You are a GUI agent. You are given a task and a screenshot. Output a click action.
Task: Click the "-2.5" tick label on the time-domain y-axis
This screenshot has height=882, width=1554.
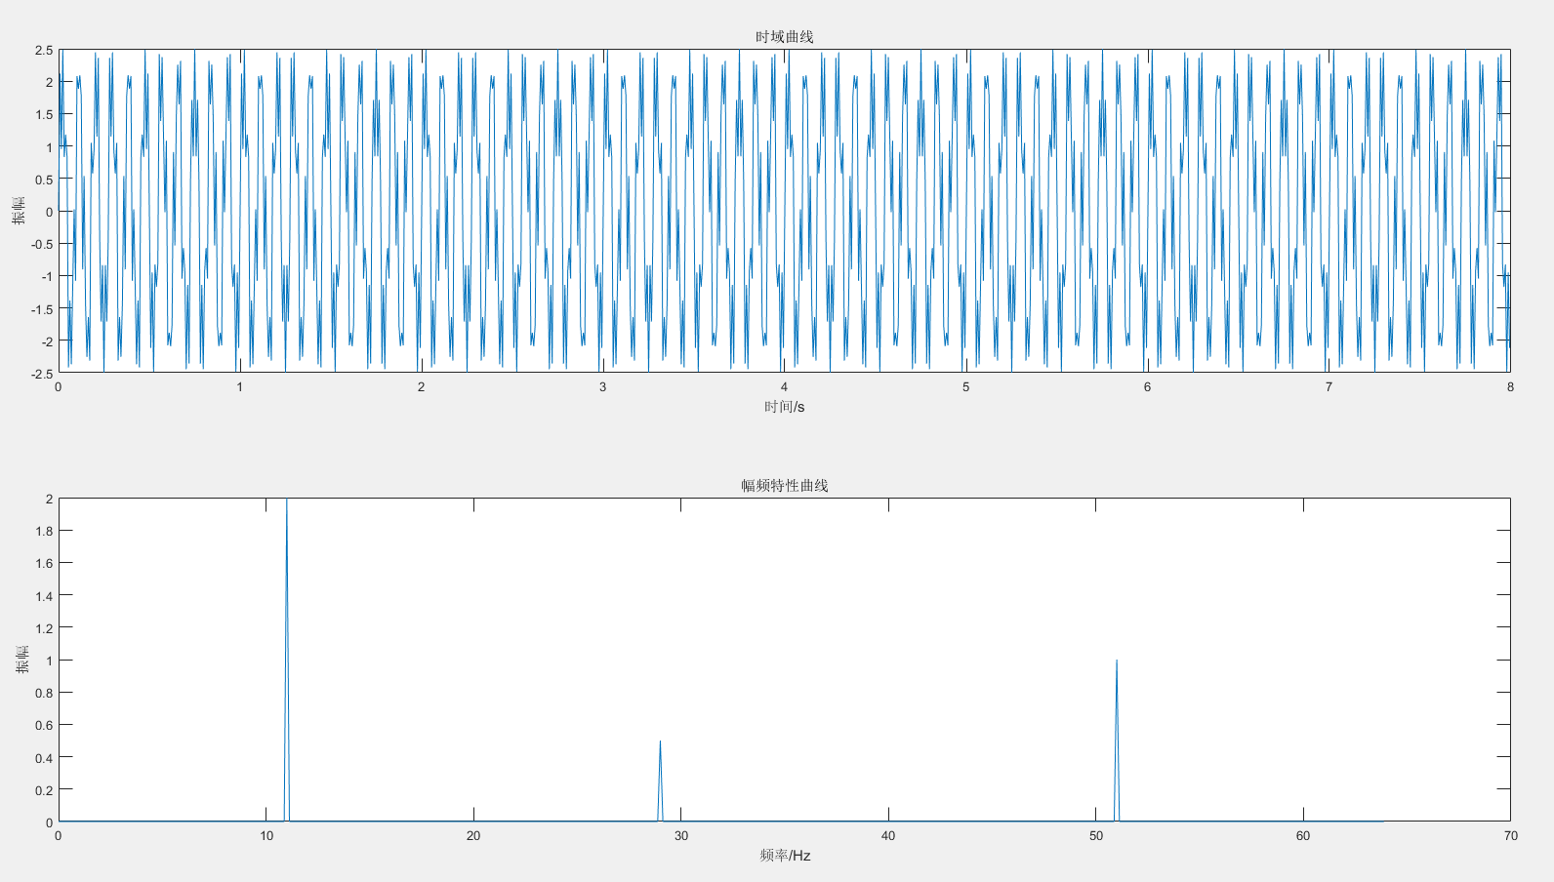[x=42, y=374]
